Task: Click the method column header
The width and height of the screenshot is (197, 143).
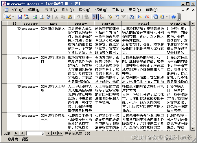Action: [x=143, y=23]
